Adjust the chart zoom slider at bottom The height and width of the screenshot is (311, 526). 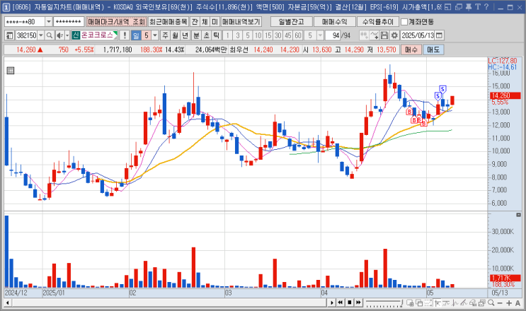(x=384, y=303)
